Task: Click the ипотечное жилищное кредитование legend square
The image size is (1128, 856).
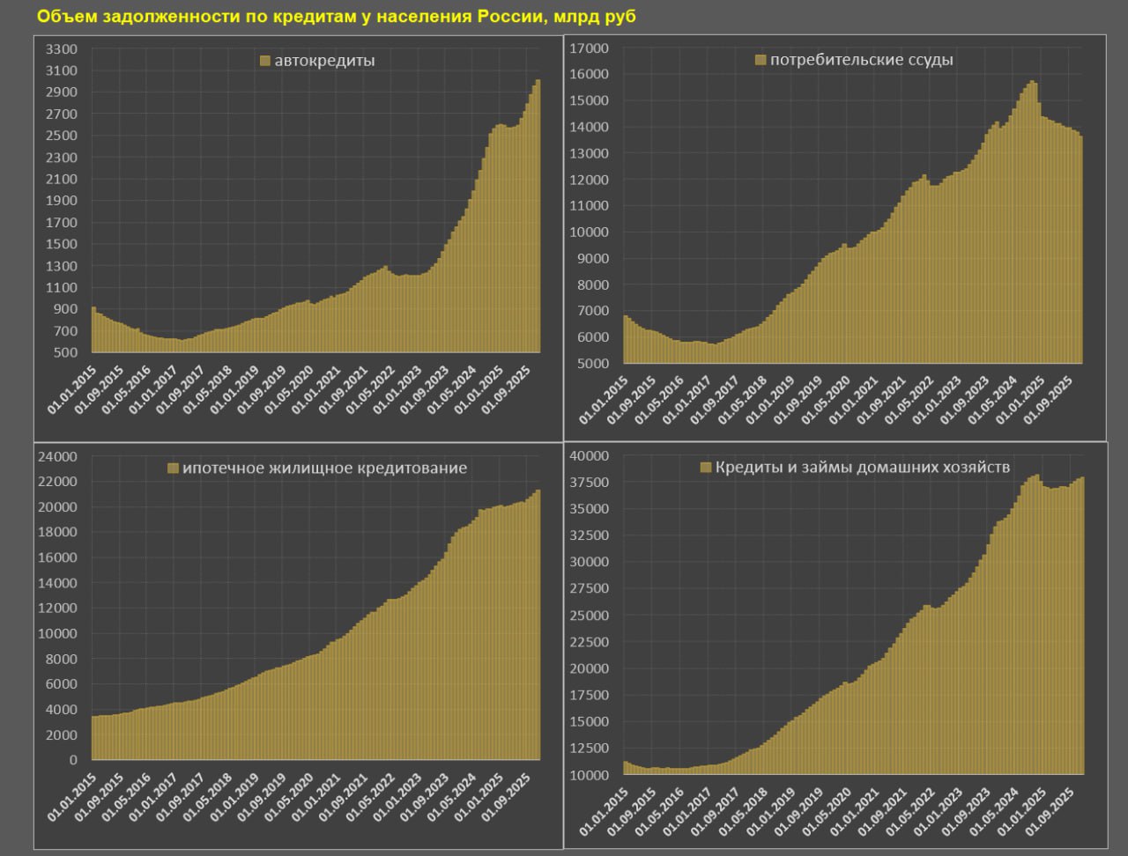Action: [x=173, y=469]
